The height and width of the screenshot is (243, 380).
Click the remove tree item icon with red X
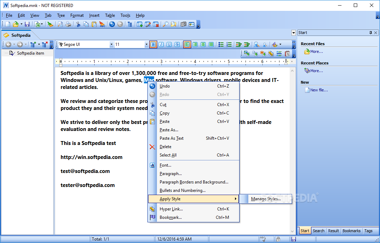coord(45,44)
